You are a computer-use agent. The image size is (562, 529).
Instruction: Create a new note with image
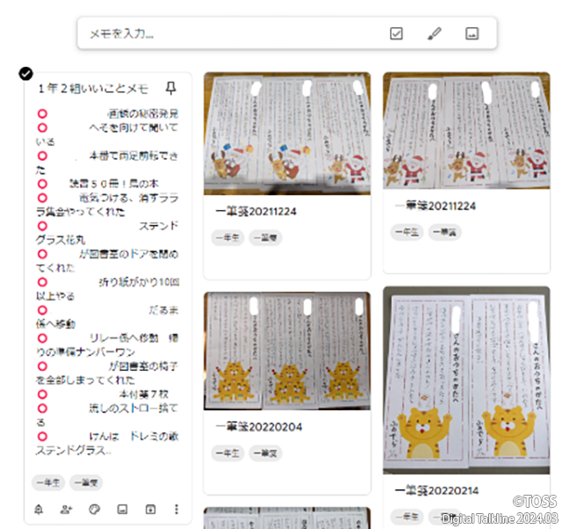pos(472,33)
